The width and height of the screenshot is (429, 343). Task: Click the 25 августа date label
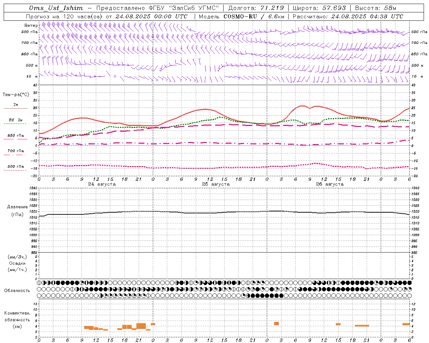pos(216,184)
